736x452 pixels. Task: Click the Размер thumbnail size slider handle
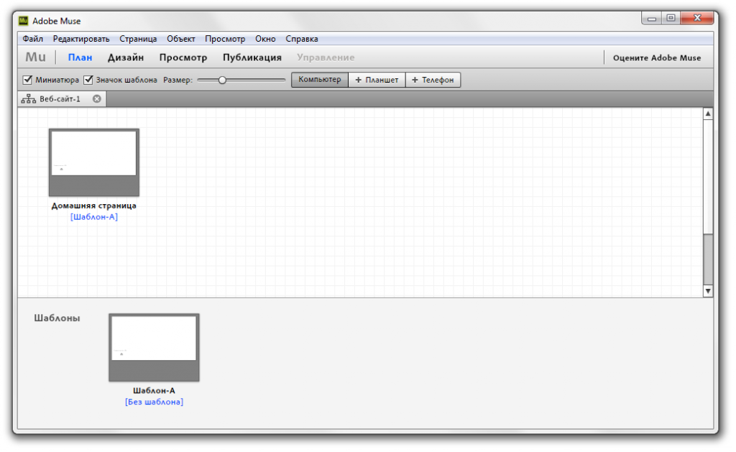222,80
